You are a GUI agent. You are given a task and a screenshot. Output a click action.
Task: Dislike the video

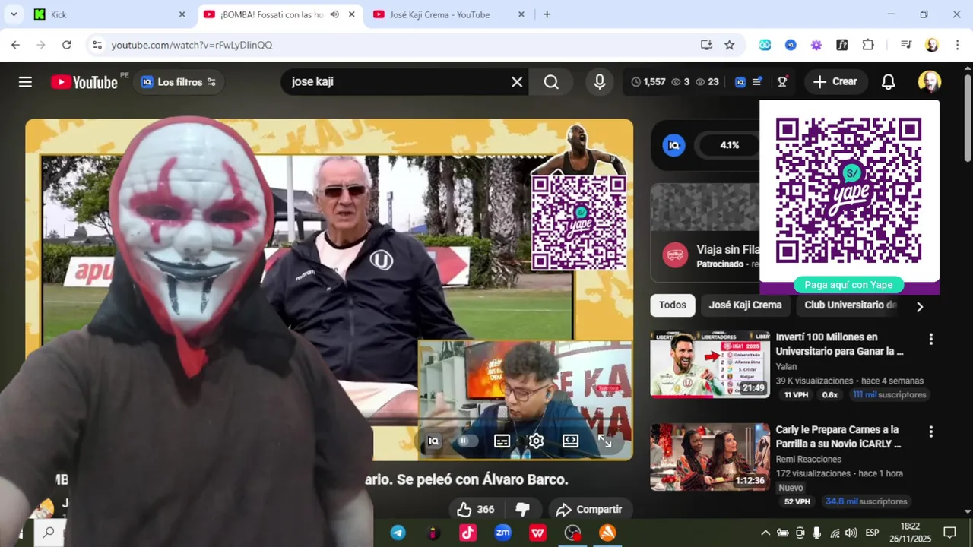522,509
